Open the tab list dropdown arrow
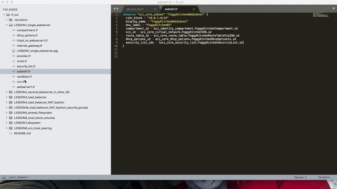Viewport: 337px width, 189px height. point(333,9)
